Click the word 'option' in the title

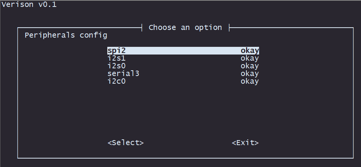click(208, 27)
